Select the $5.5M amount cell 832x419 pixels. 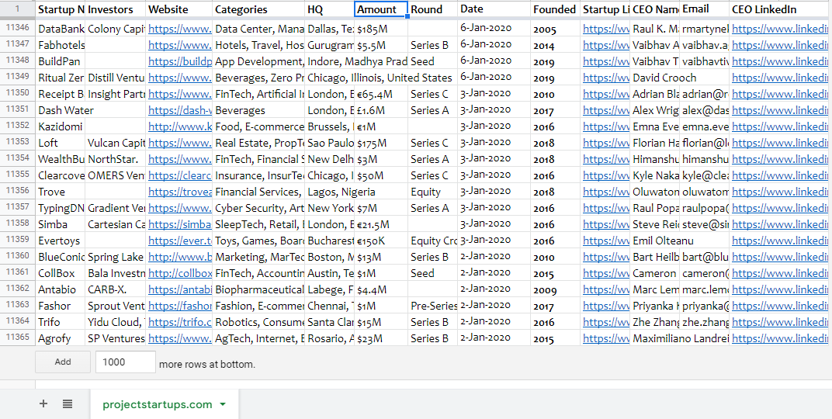tap(381, 45)
